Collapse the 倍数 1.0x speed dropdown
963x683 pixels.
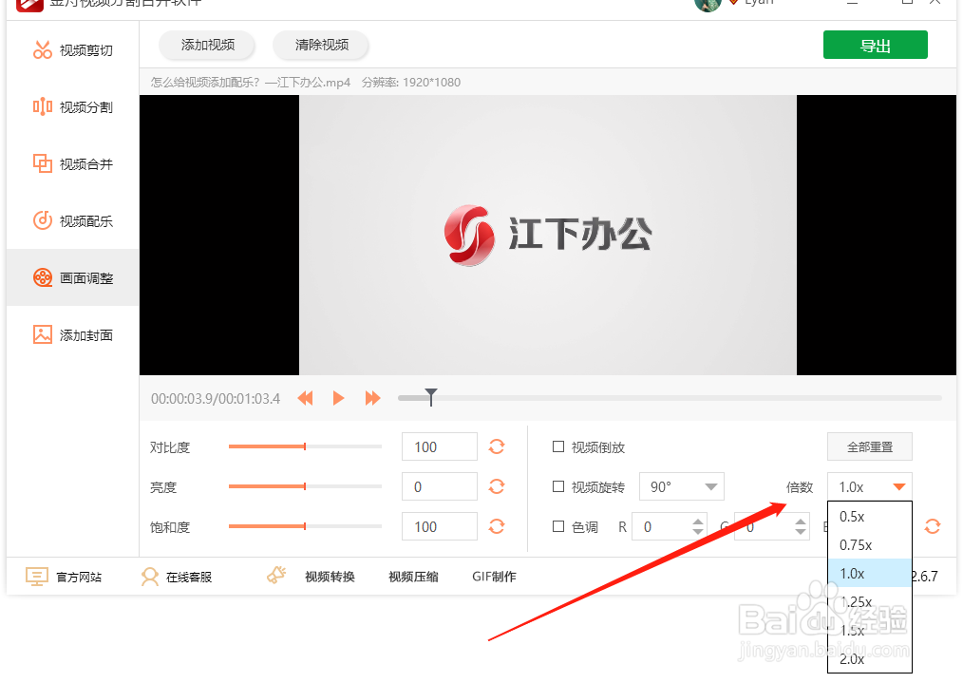[x=870, y=486]
